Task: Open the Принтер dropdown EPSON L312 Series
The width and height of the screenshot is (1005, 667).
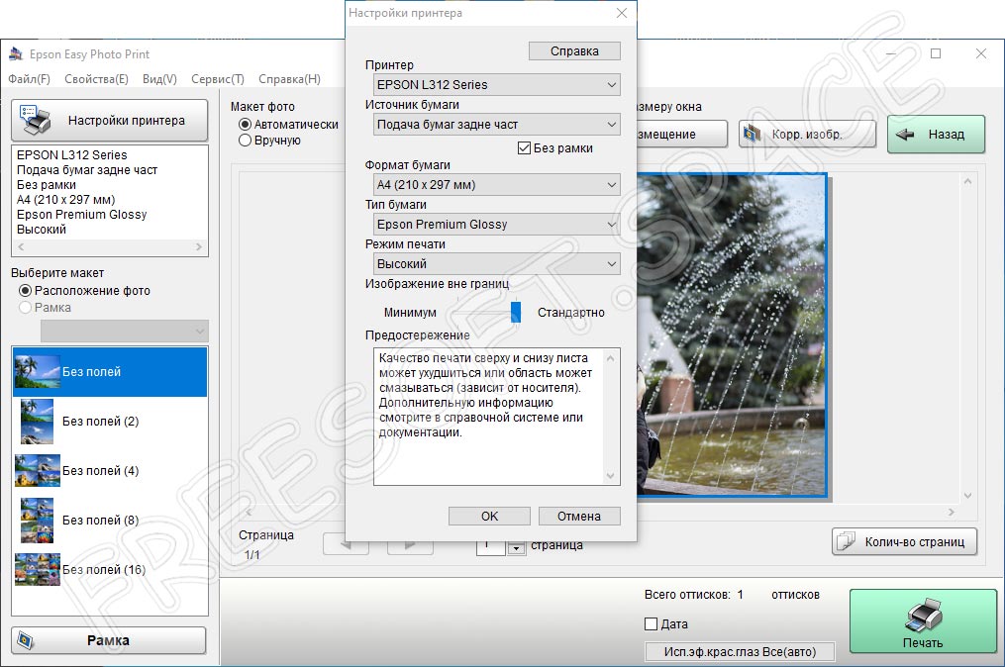Action: (497, 84)
